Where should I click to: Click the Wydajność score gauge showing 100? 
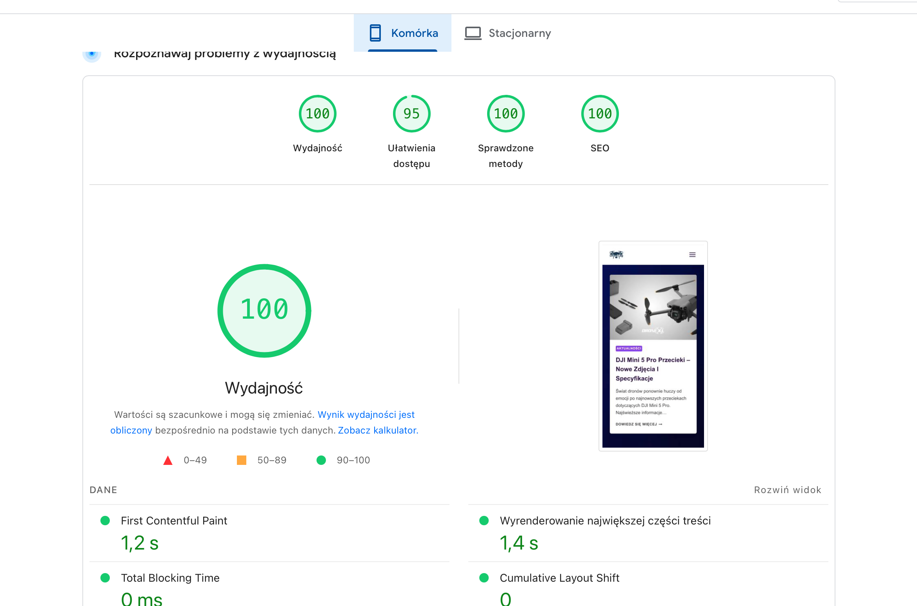pyautogui.click(x=317, y=114)
